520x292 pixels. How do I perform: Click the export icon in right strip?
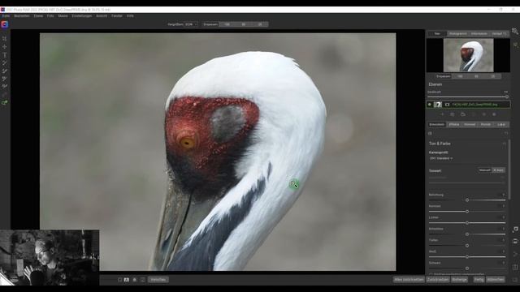click(515, 230)
